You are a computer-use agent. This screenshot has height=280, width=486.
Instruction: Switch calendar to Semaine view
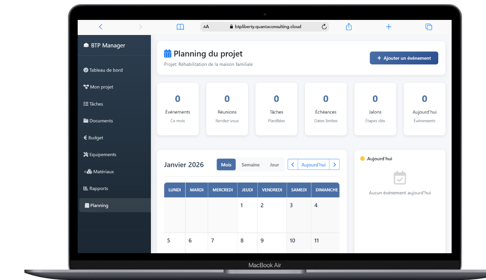tap(250, 165)
